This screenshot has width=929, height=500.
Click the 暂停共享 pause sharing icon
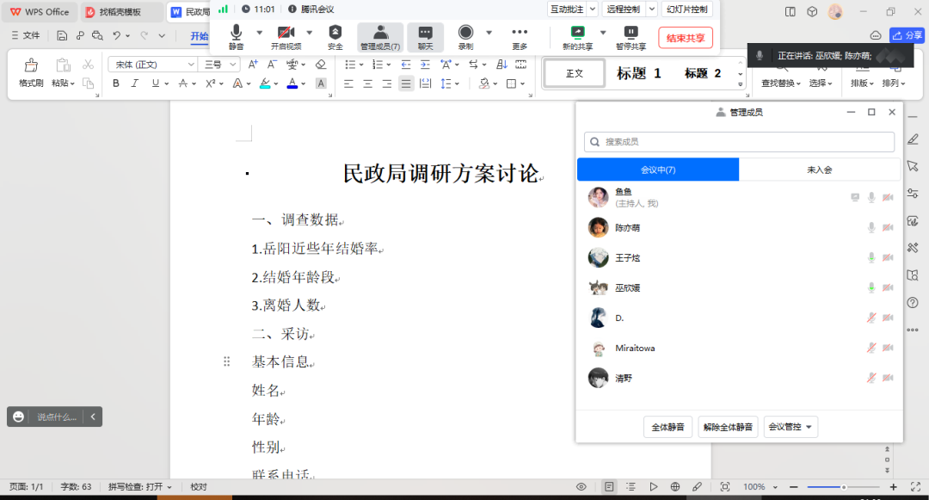pyautogui.click(x=631, y=33)
